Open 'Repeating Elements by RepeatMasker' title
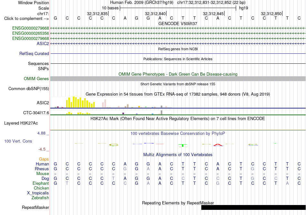The width and height of the screenshot is (306, 215). pos(178,203)
